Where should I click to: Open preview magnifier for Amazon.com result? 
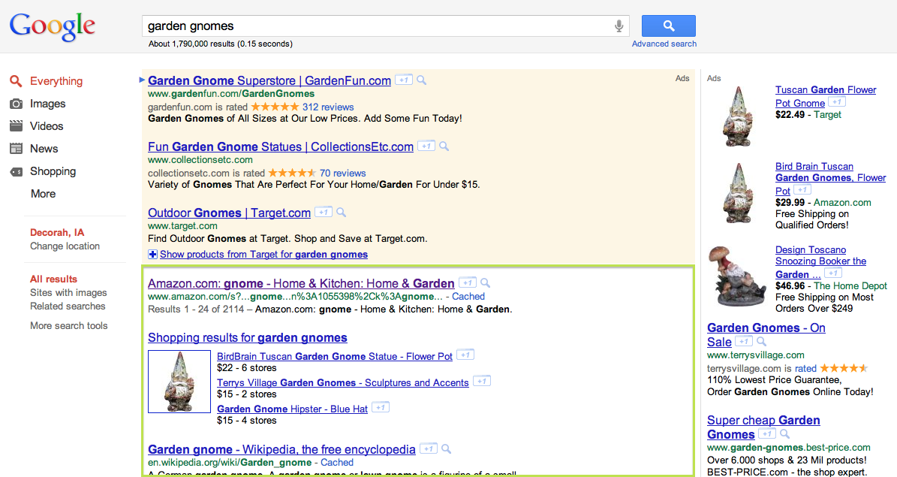coord(485,283)
